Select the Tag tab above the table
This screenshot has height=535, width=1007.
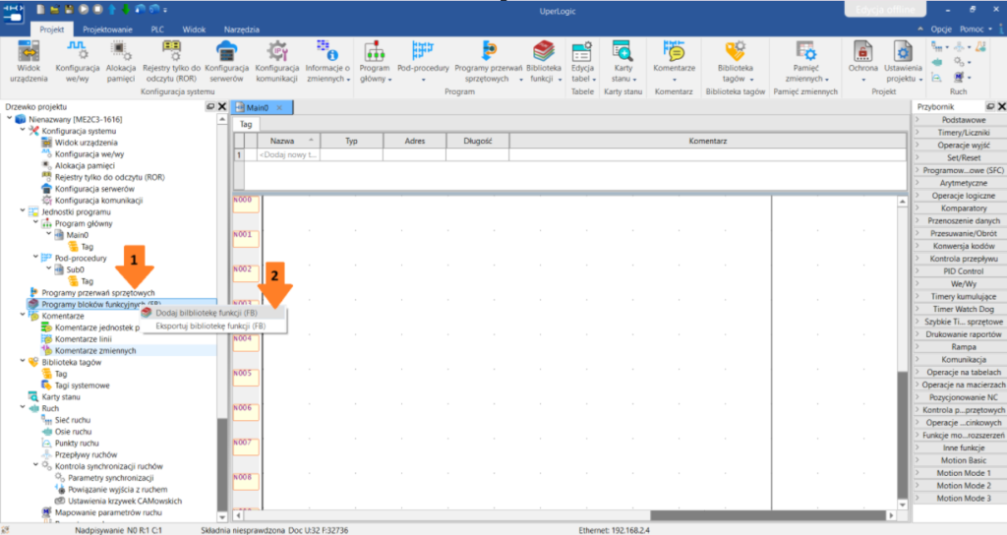pyautogui.click(x=246, y=125)
